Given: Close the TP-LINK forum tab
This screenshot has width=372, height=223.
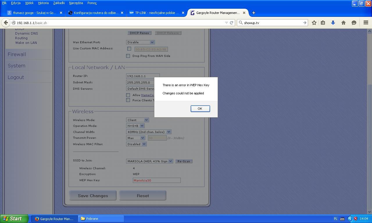Looking at the screenshot, I should [183, 13].
